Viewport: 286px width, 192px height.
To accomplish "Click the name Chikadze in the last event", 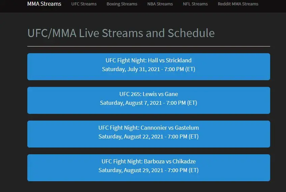I will (184, 161).
